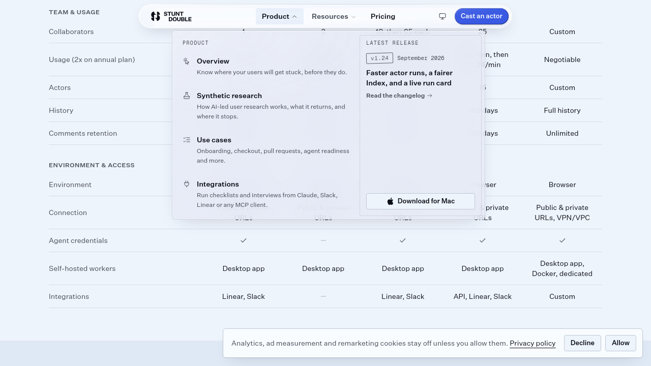Viewport: 651px width, 366px height.
Task: Open the Read the changelog link
Action: tap(399, 96)
